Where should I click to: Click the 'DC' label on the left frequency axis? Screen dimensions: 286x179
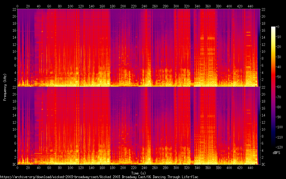pyautogui.click(x=15, y=165)
